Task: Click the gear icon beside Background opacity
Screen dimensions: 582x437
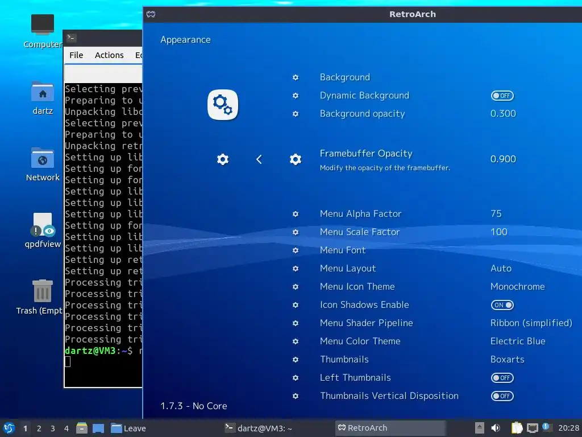Action: point(296,114)
